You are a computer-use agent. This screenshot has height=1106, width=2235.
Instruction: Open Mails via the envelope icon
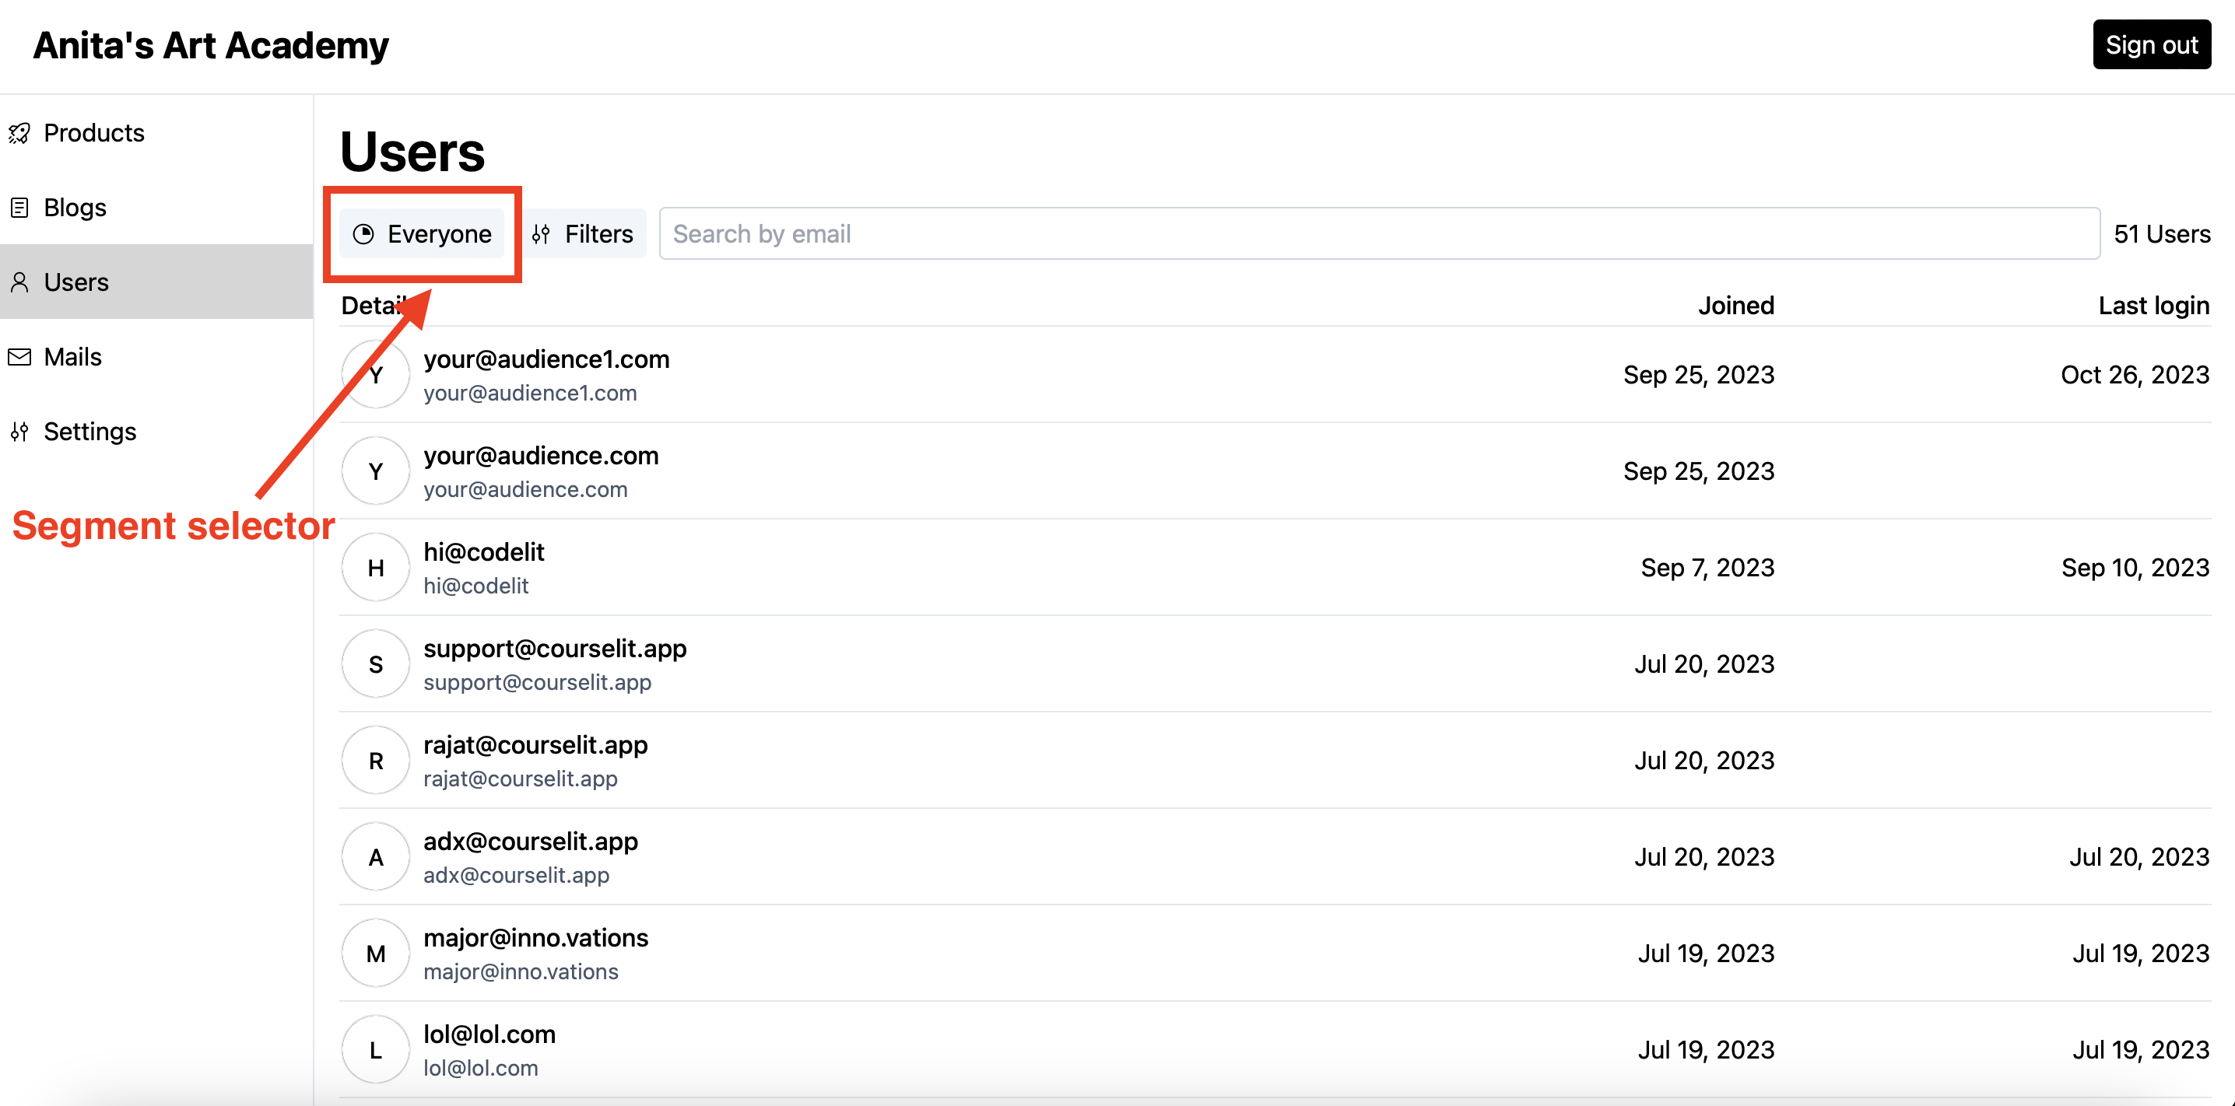[x=20, y=356]
